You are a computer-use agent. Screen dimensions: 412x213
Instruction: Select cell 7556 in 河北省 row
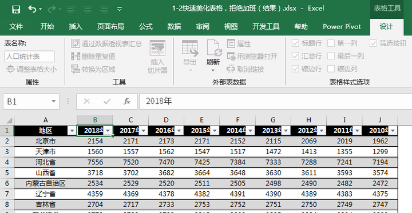click(x=95, y=162)
